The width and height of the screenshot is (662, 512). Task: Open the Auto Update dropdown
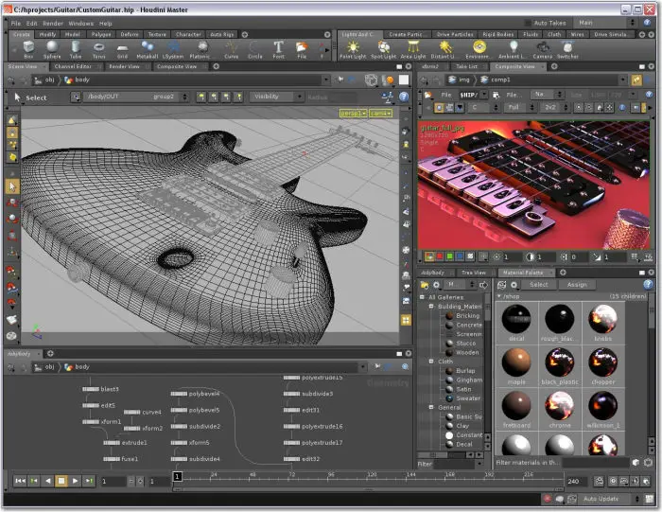[x=609, y=499]
